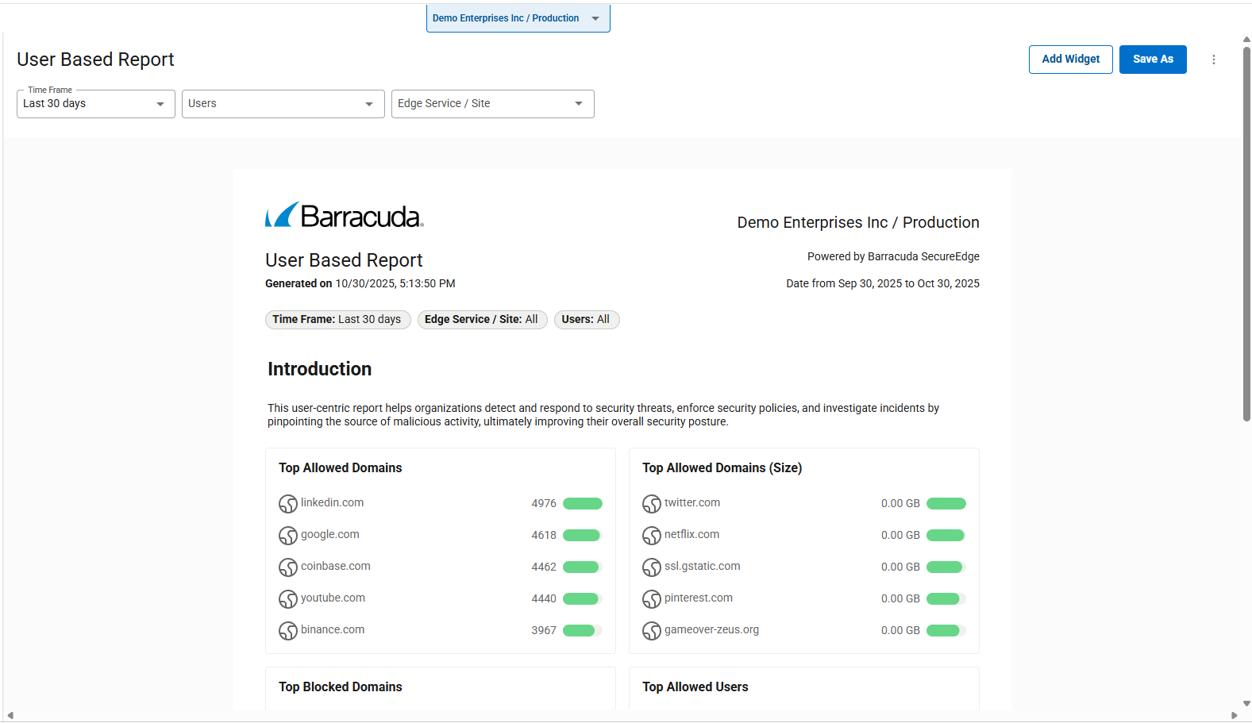Click the Users: All filter chip
Screen dimensions: 1252x723
pyautogui.click(x=586, y=320)
